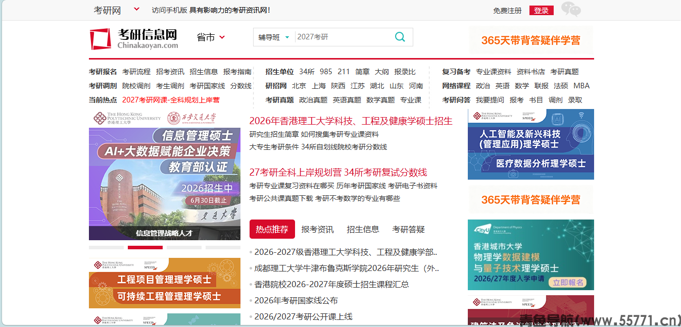681x327 pixels.
Task: Click the 我要提问 link
Action: 490,100
